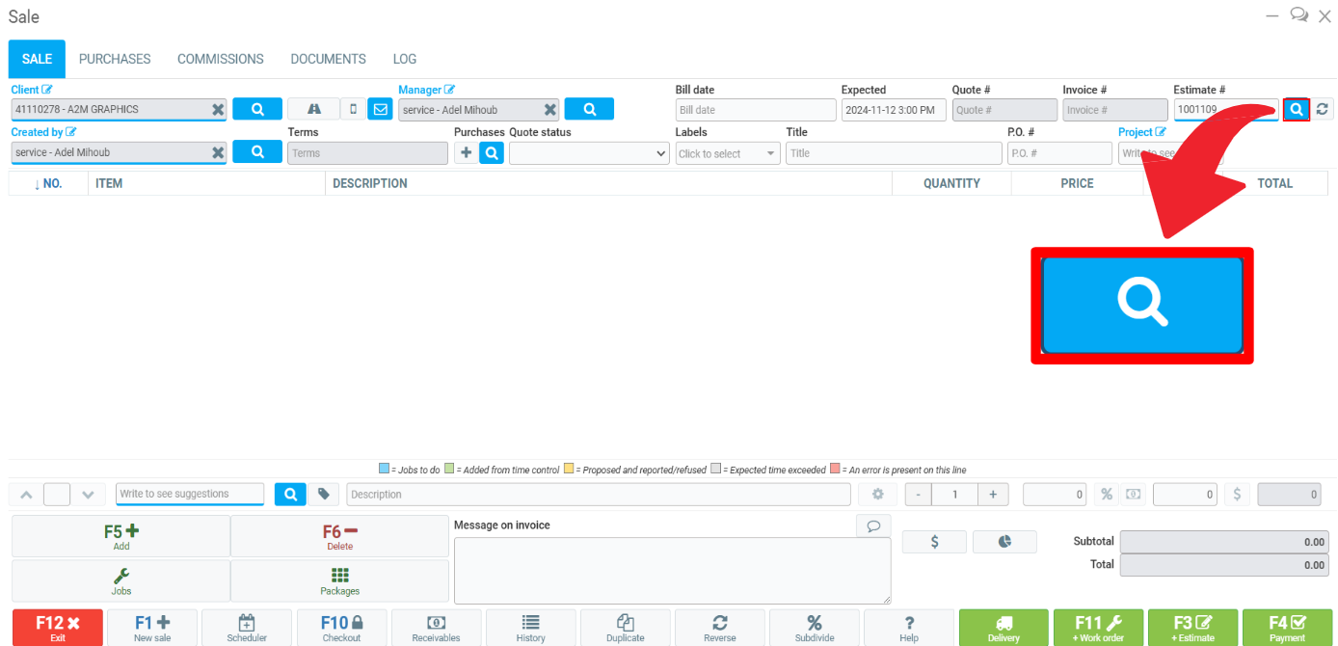Viewport: 1338px width, 646px height.
Task: Open the Quote status dropdown
Action: point(589,153)
